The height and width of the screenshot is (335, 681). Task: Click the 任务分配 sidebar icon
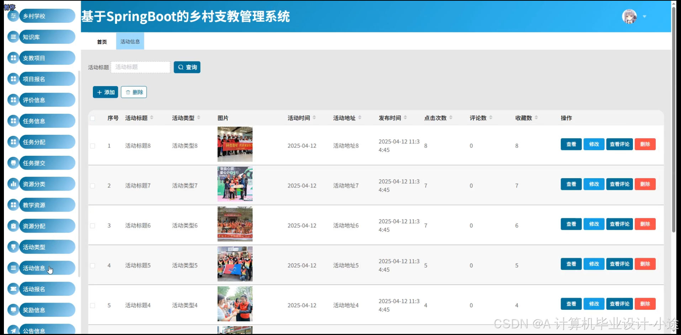[x=13, y=142]
